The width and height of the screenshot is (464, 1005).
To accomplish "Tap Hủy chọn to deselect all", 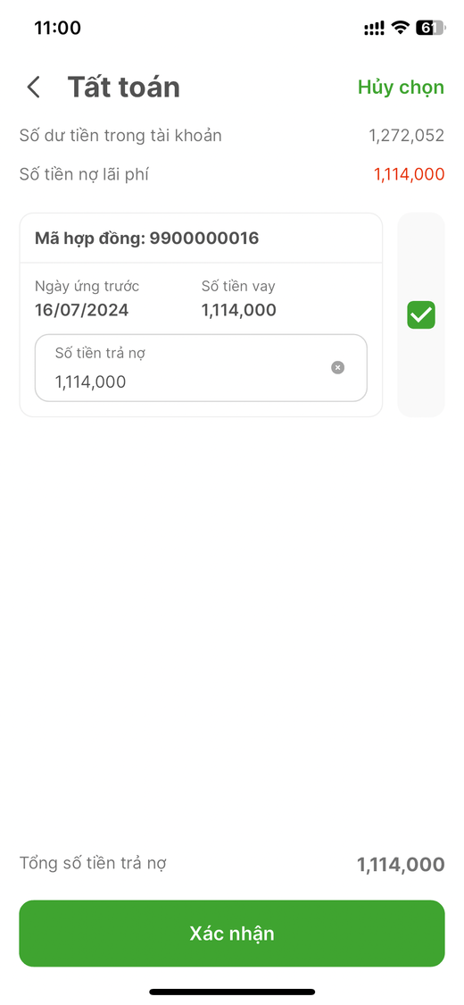I will [x=401, y=88].
